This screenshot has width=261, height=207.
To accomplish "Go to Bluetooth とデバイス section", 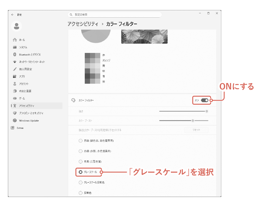I will tap(37, 54).
